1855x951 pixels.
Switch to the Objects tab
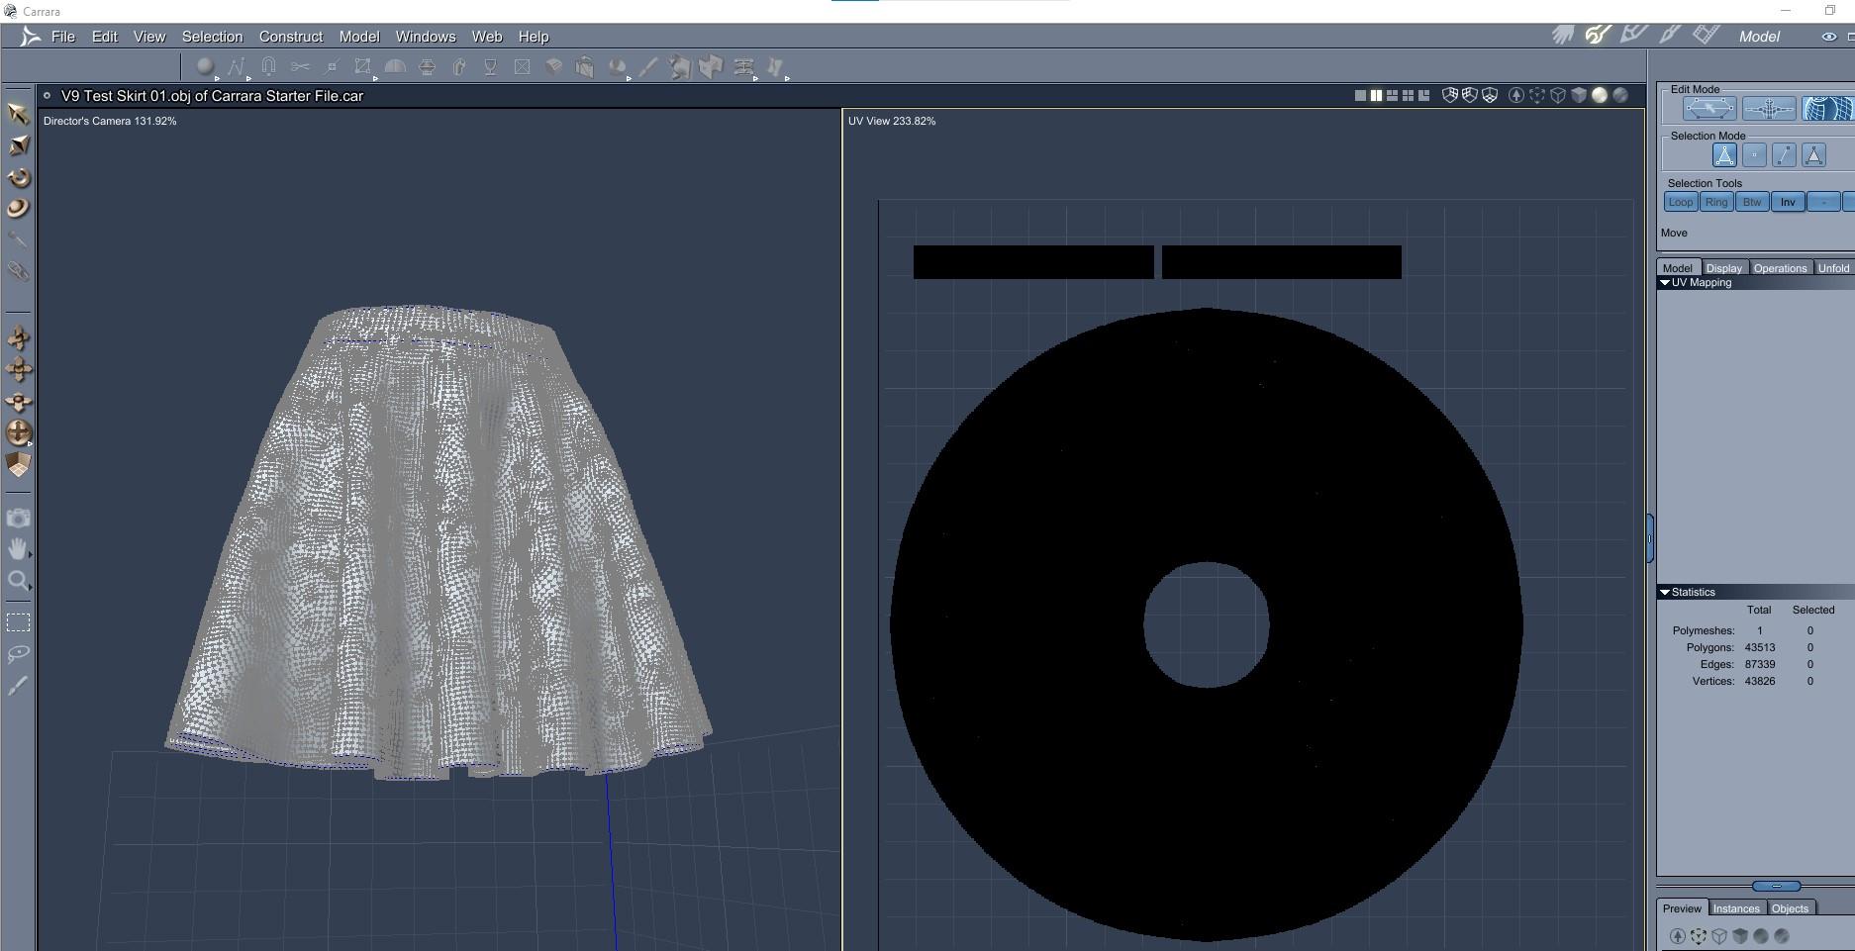(1790, 908)
